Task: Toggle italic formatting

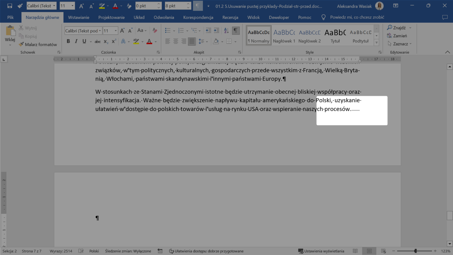Action: [76, 41]
